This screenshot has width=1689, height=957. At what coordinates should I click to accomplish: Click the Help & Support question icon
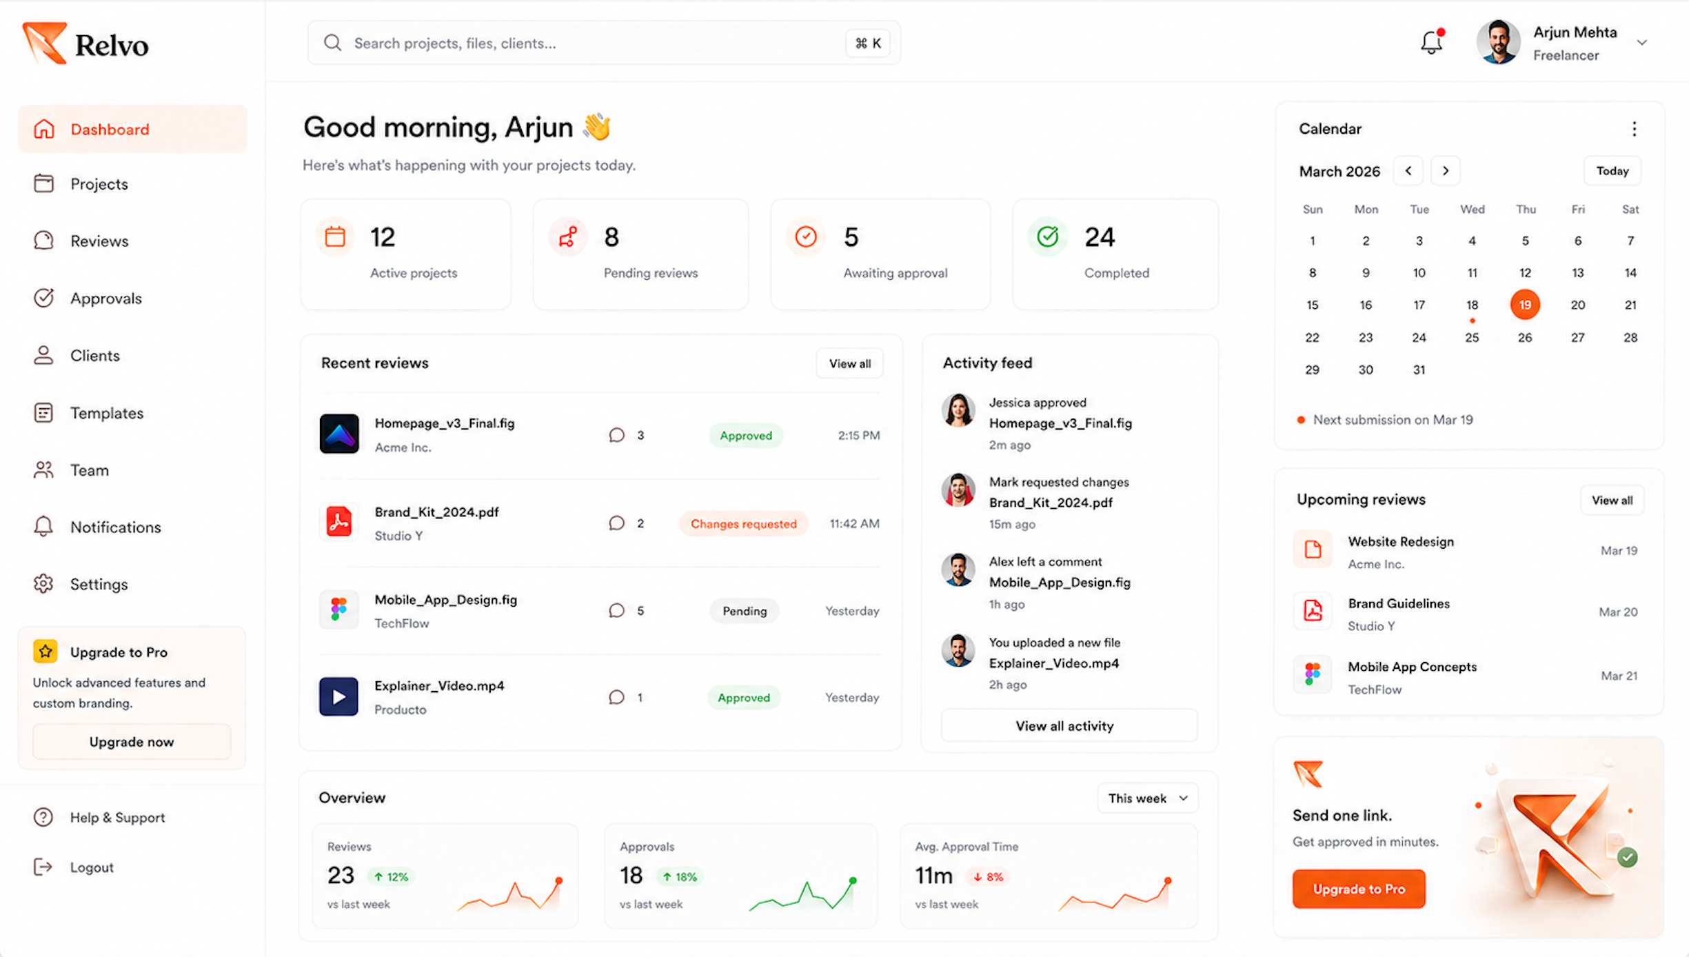43,817
